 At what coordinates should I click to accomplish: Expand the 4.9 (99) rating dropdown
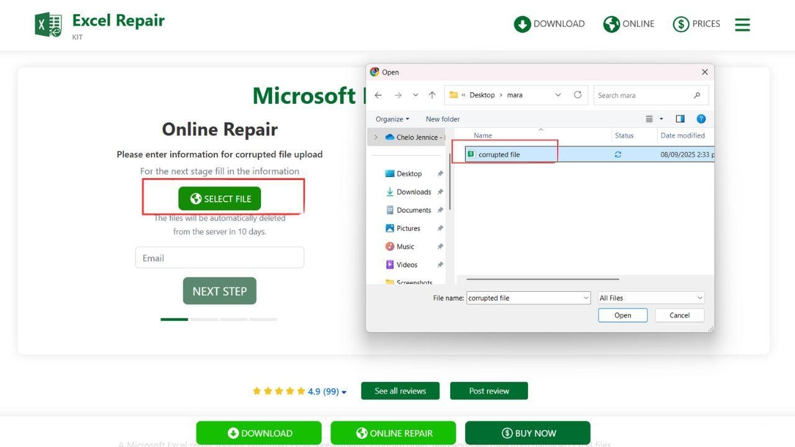point(344,392)
